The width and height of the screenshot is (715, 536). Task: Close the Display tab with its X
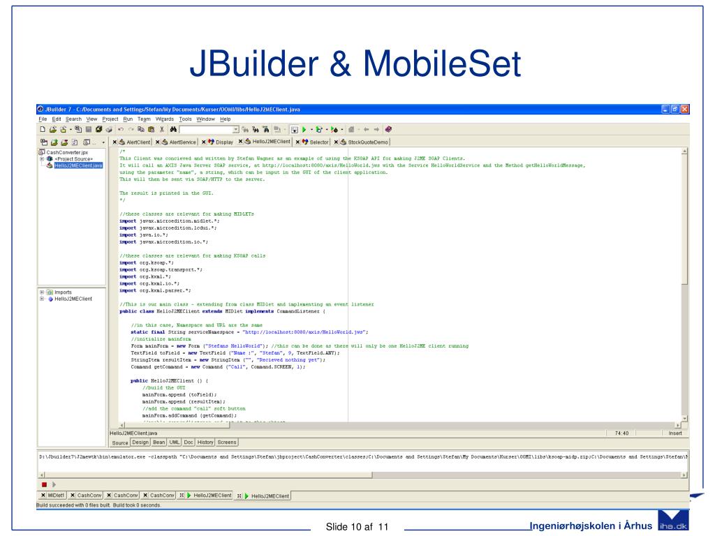tap(204, 142)
